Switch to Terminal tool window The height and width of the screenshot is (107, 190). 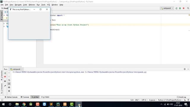[25, 97]
